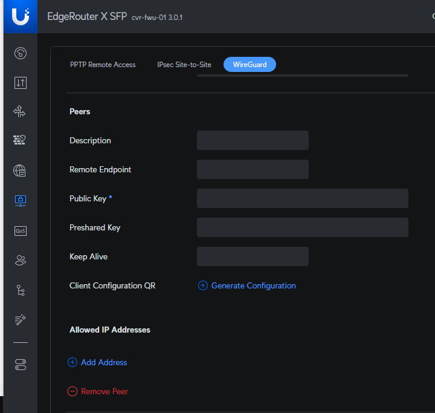The width and height of the screenshot is (435, 413).
Task: Open the Wizards magic wand icon
Action: [20, 320]
